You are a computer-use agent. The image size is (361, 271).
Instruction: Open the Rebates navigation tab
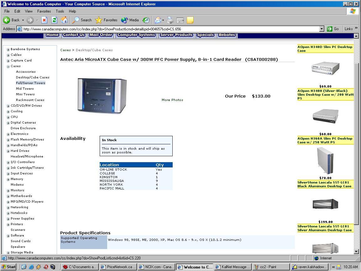click(227, 35)
